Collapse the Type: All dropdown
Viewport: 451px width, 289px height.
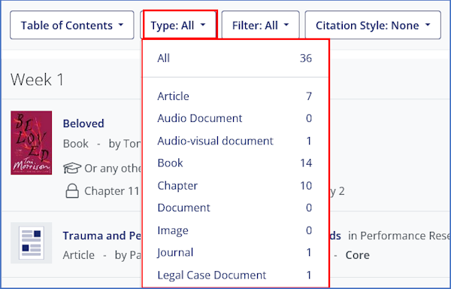[180, 25]
